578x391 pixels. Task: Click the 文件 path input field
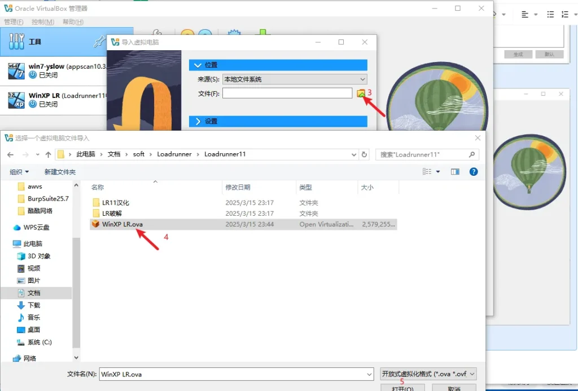pyautogui.click(x=287, y=93)
